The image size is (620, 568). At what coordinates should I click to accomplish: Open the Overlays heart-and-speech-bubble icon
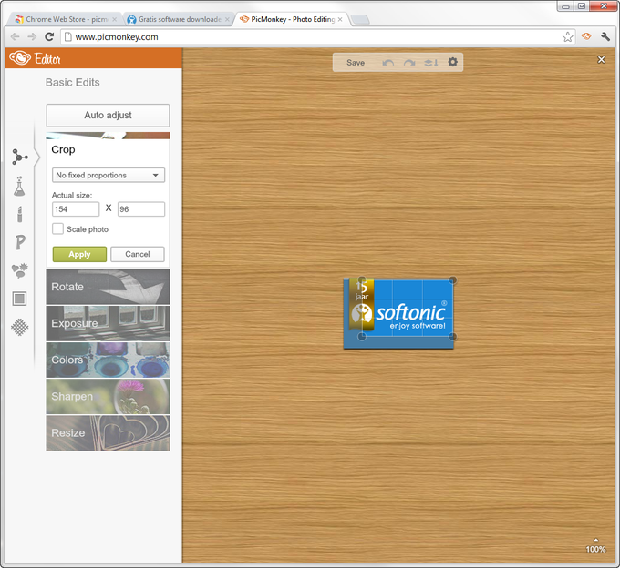pos(19,270)
